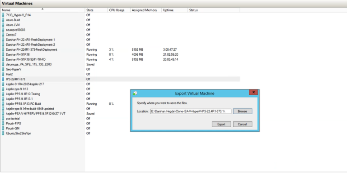Click the Piyush-FIPS virtual machine icon
Viewport: 347px width, 173px height.
(x=3, y=124)
